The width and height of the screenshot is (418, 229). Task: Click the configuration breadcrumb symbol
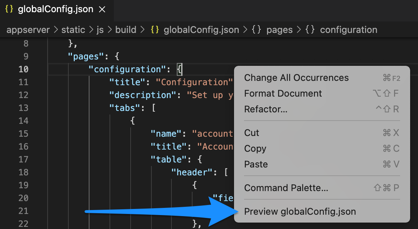[349, 30]
